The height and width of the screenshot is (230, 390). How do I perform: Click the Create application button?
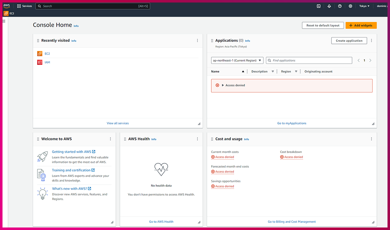(x=349, y=41)
